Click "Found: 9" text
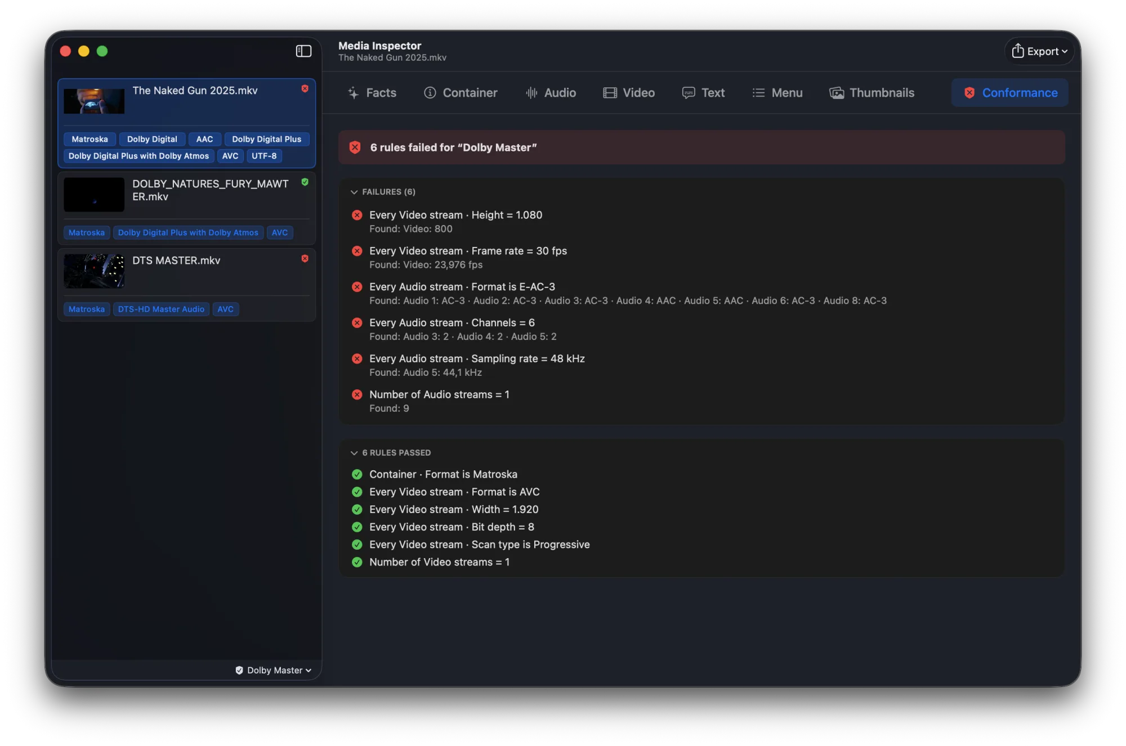1126x746 pixels. [x=389, y=408]
